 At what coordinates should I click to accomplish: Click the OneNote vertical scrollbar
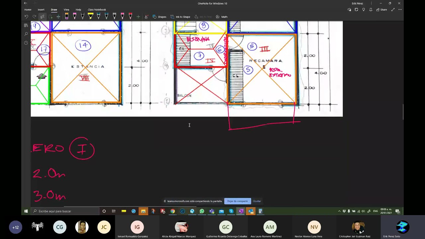(403, 112)
